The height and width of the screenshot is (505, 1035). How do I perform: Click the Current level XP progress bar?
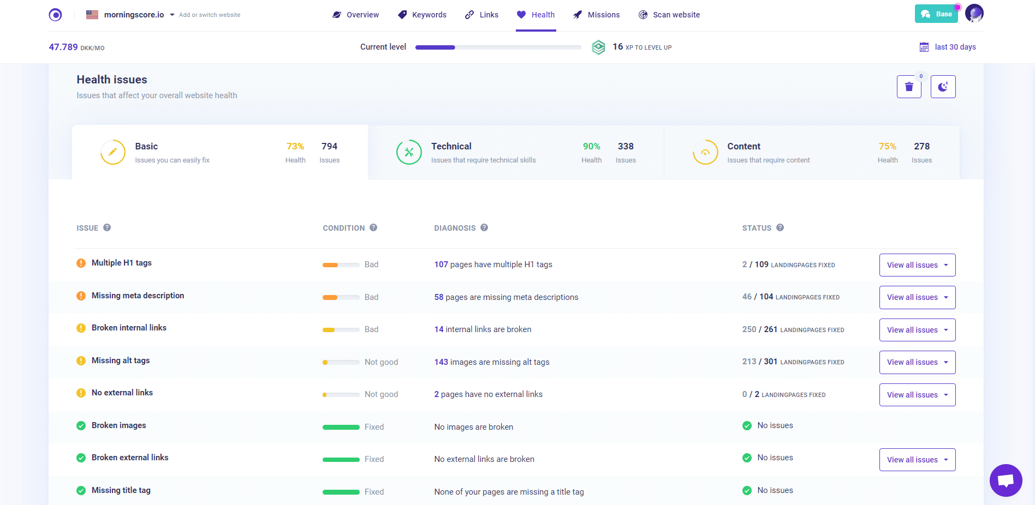(x=498, y=47)
